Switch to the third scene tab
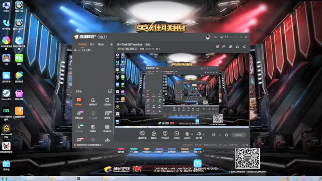 (101, 44)
